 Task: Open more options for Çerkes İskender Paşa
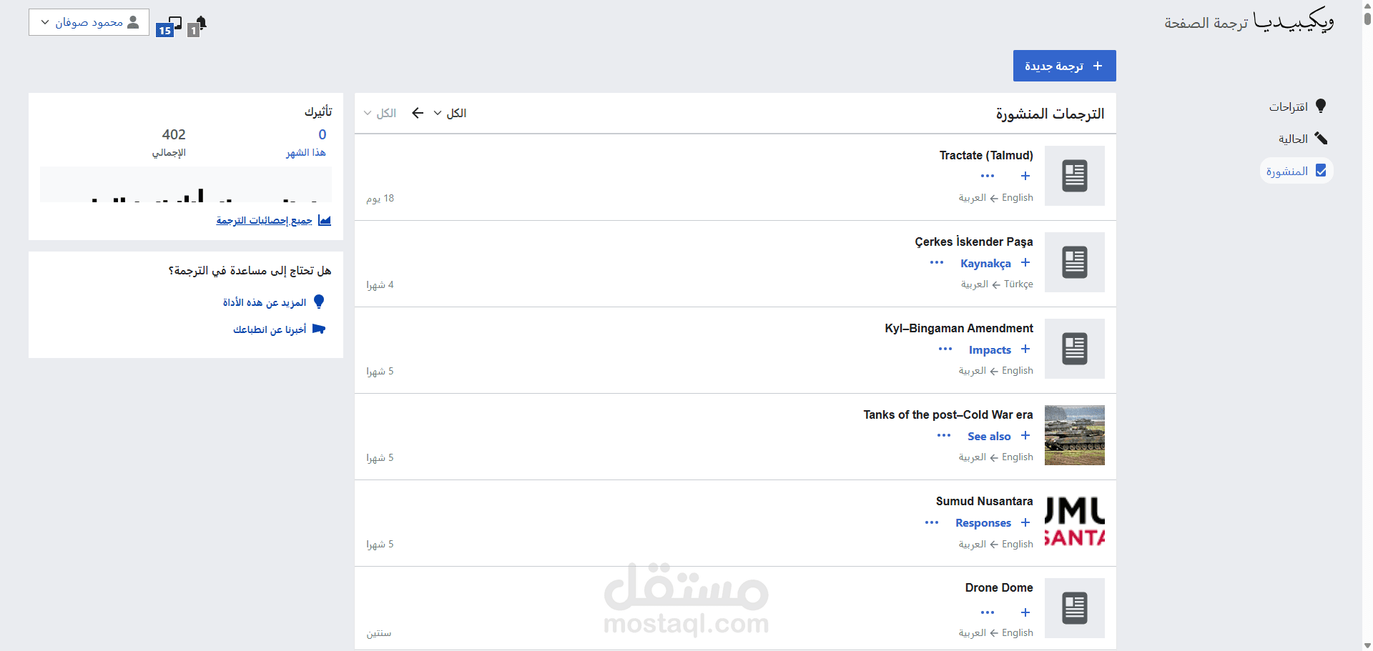pyautogui.click(x=937, y=262)
